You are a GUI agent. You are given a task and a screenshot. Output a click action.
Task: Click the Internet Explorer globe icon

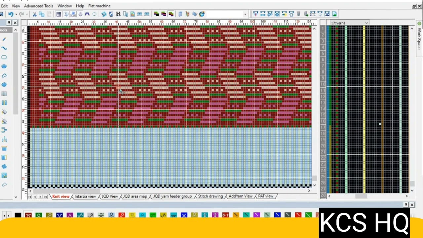coord(202,14)
